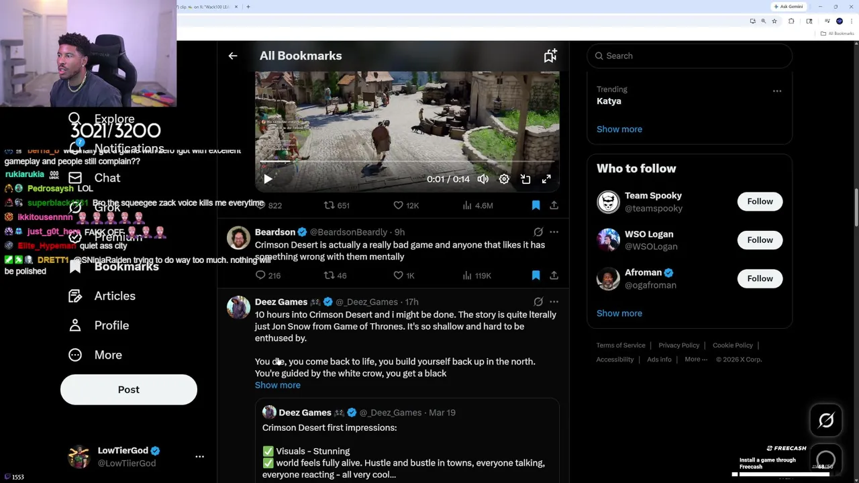This screenshot has width=859, height=483.
Task: Mute the video with the speaker icon
Action: pyautogui.click(x=483, y=179)
